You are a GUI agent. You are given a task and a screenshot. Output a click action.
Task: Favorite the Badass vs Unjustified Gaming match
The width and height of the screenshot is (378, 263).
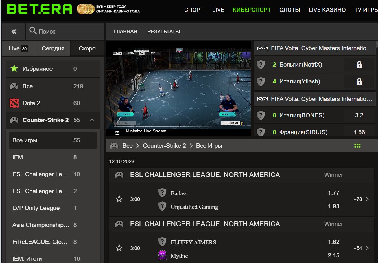119,199
